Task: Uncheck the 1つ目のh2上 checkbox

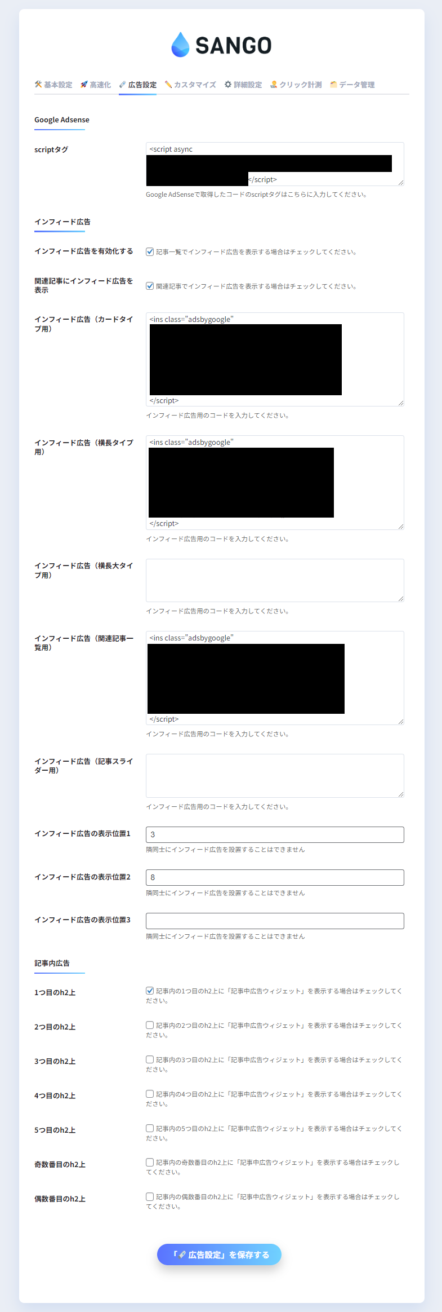Action: [x=150, y=991]
